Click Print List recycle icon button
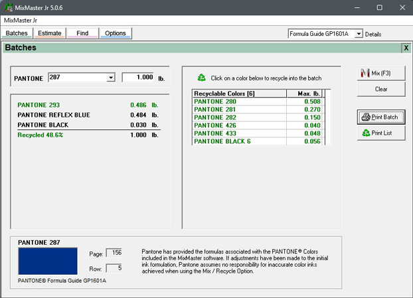Image resolution: width=413 pixels, height=298 pixels. (380, 133)
